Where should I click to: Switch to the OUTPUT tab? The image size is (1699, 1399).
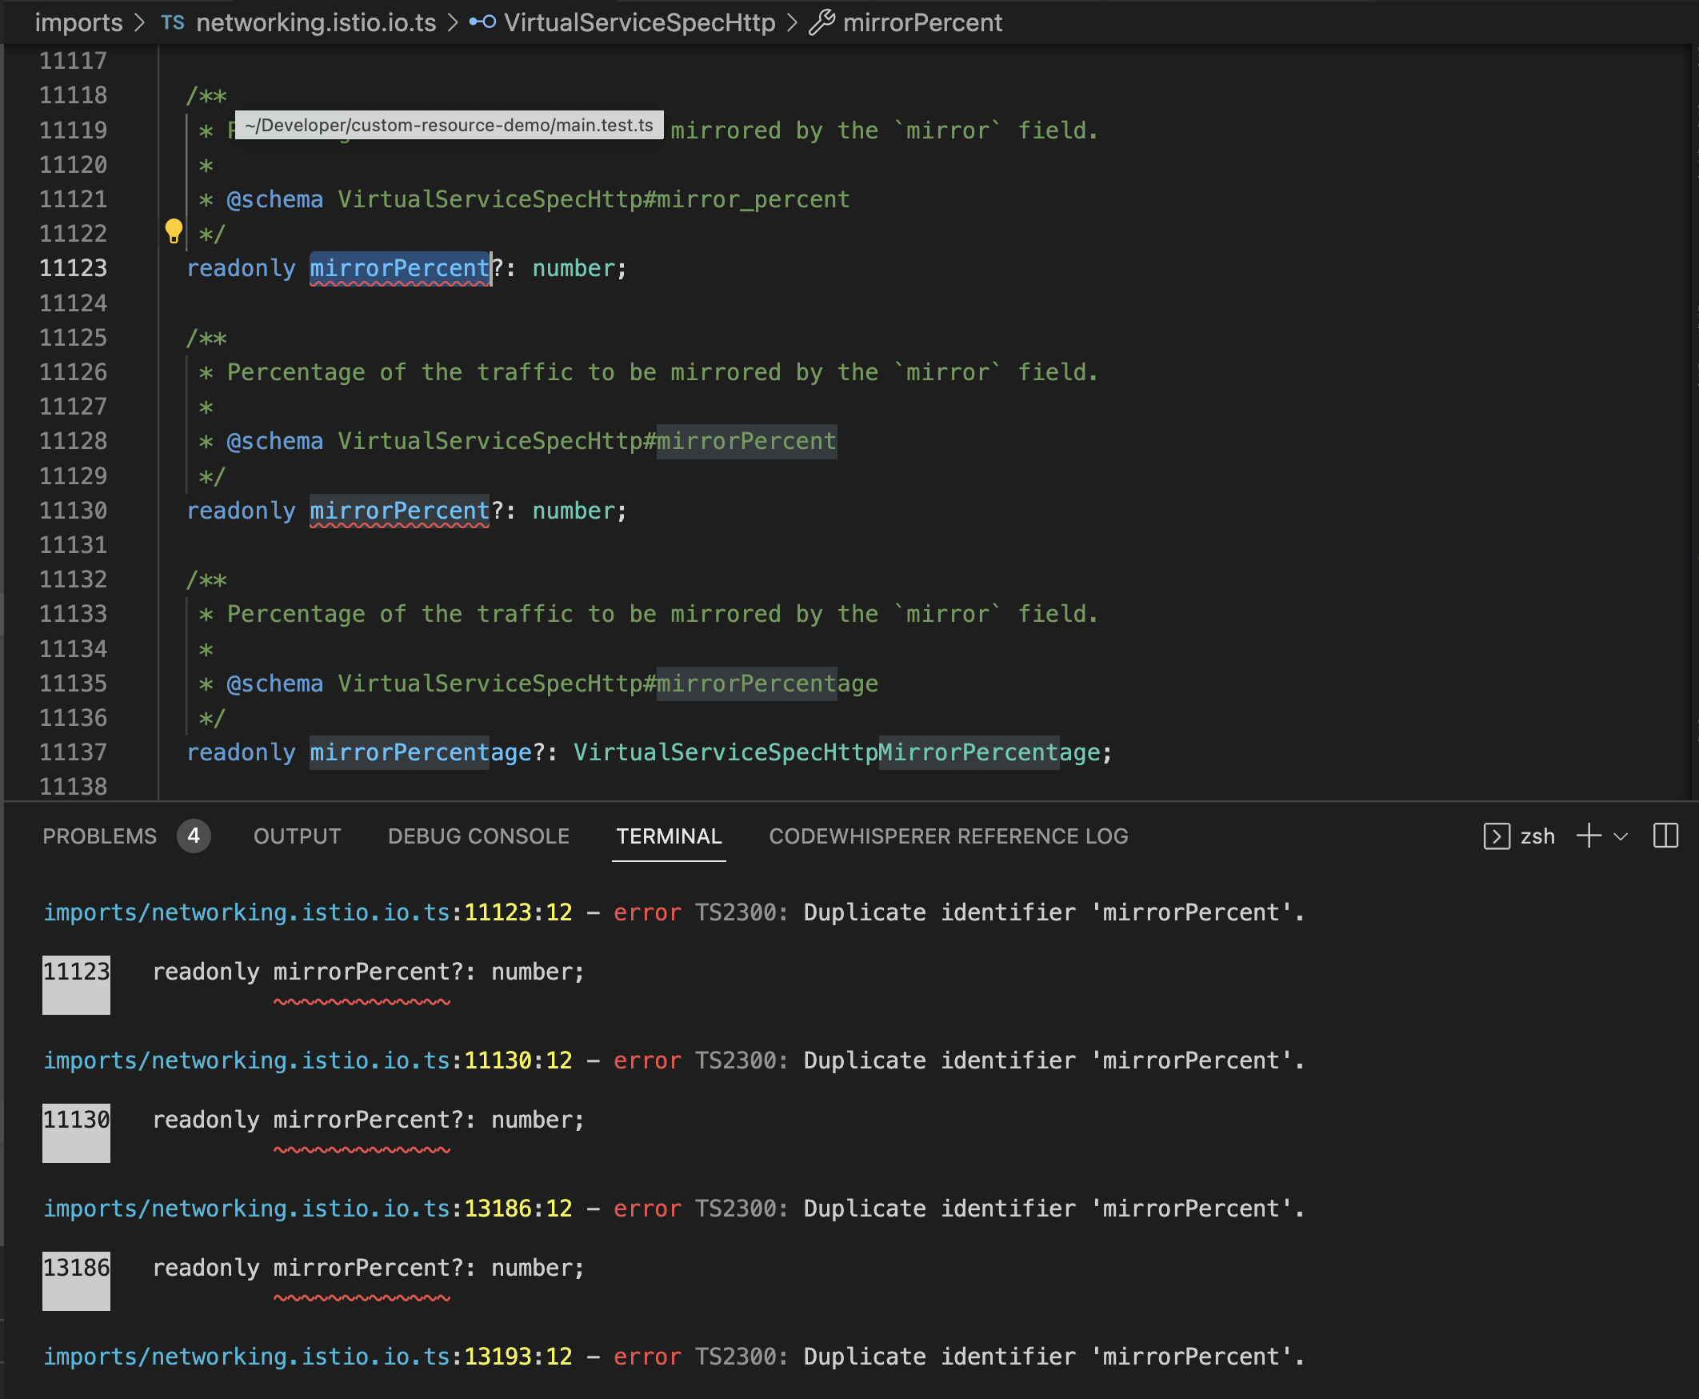click(296, 836)
